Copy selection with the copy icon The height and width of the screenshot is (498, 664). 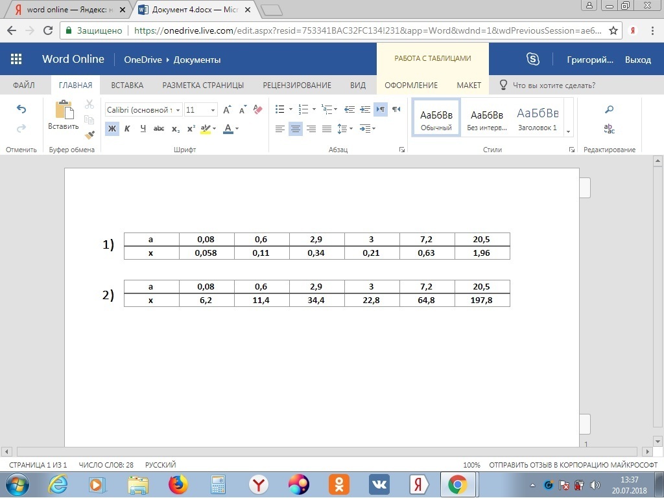tap(89, 120)
